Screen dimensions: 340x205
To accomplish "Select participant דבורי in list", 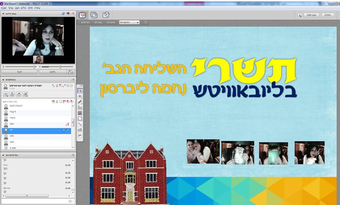I will pos(36,112).
